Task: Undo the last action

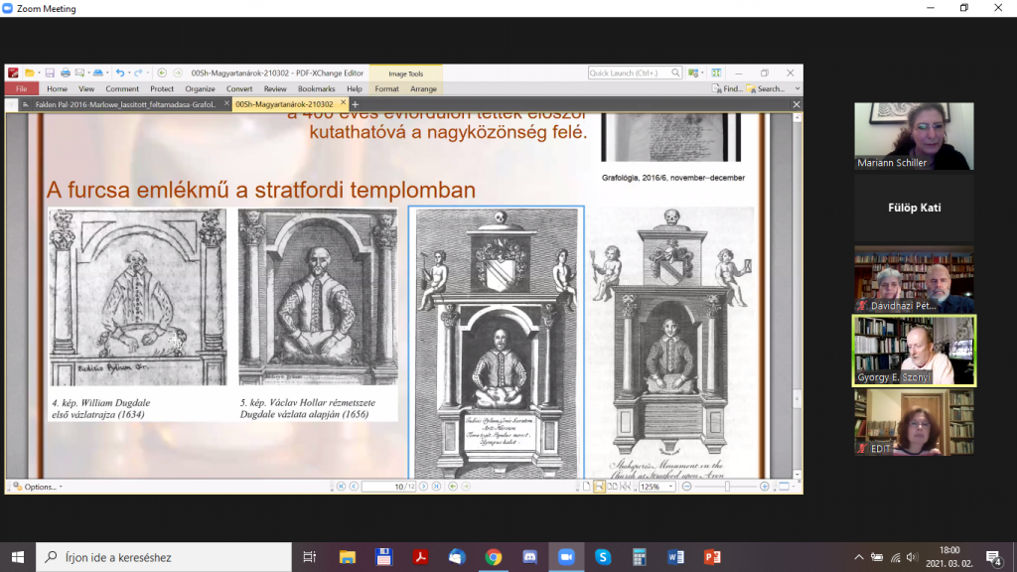Action: tap(120, 73)
